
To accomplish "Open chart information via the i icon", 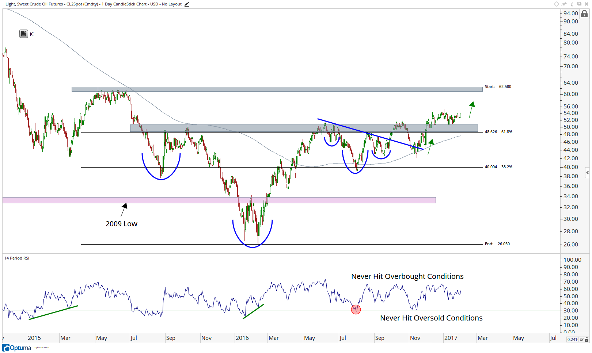I will click(572, 4).
